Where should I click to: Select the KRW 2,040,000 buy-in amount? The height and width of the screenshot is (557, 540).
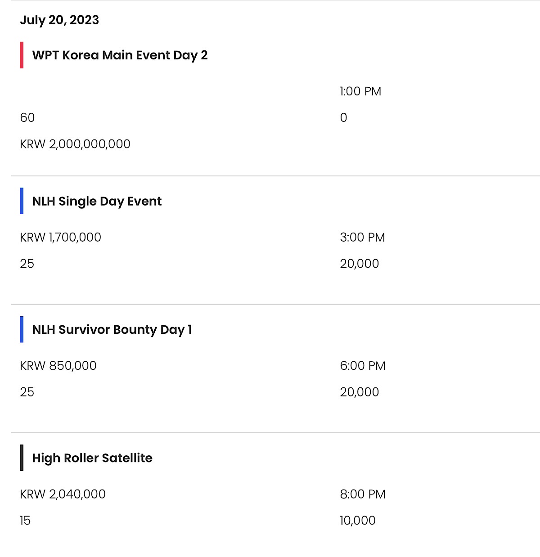(63, 494)
